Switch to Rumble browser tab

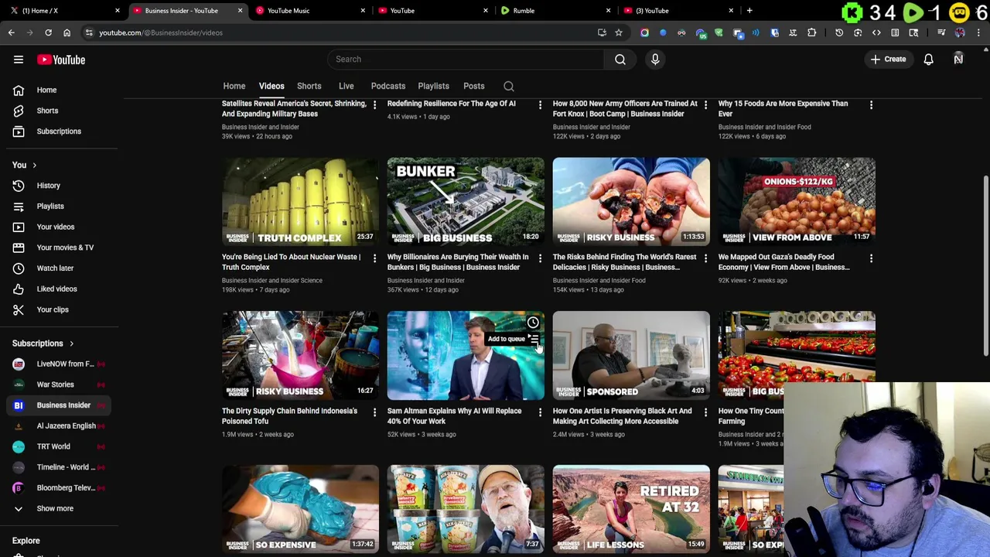555,11
